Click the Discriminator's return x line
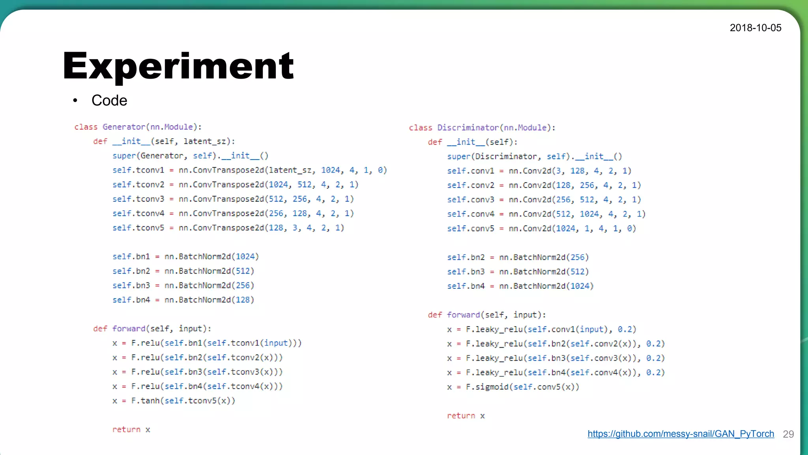 [466, 416]
